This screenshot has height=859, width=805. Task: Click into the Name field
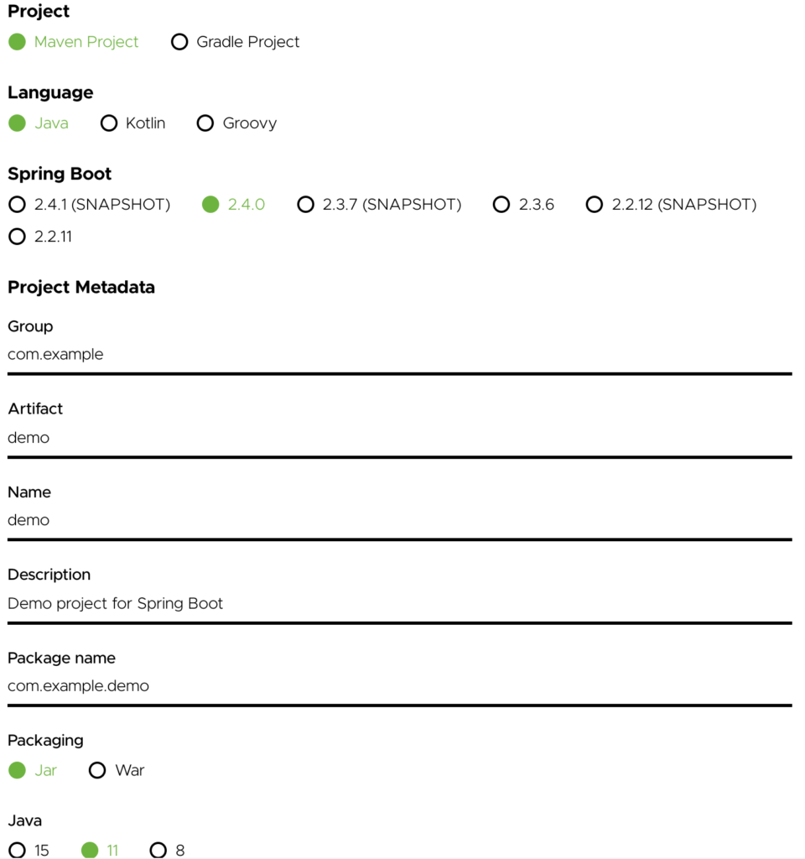click(x=399, y=520)
